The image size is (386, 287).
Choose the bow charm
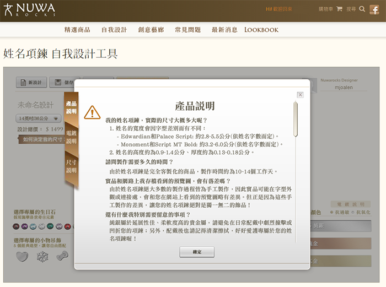[x=62, y=256]
